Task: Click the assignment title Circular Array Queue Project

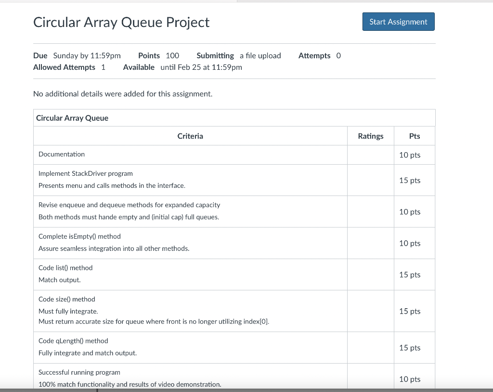Action: click(121, 22)
